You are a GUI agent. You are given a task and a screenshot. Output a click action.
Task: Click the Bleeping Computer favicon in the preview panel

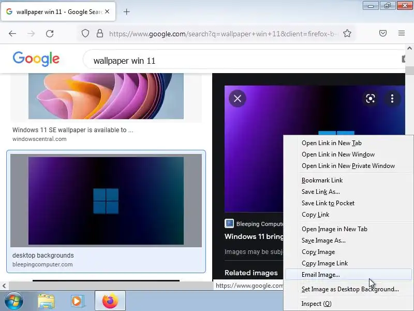coord(229,223)
